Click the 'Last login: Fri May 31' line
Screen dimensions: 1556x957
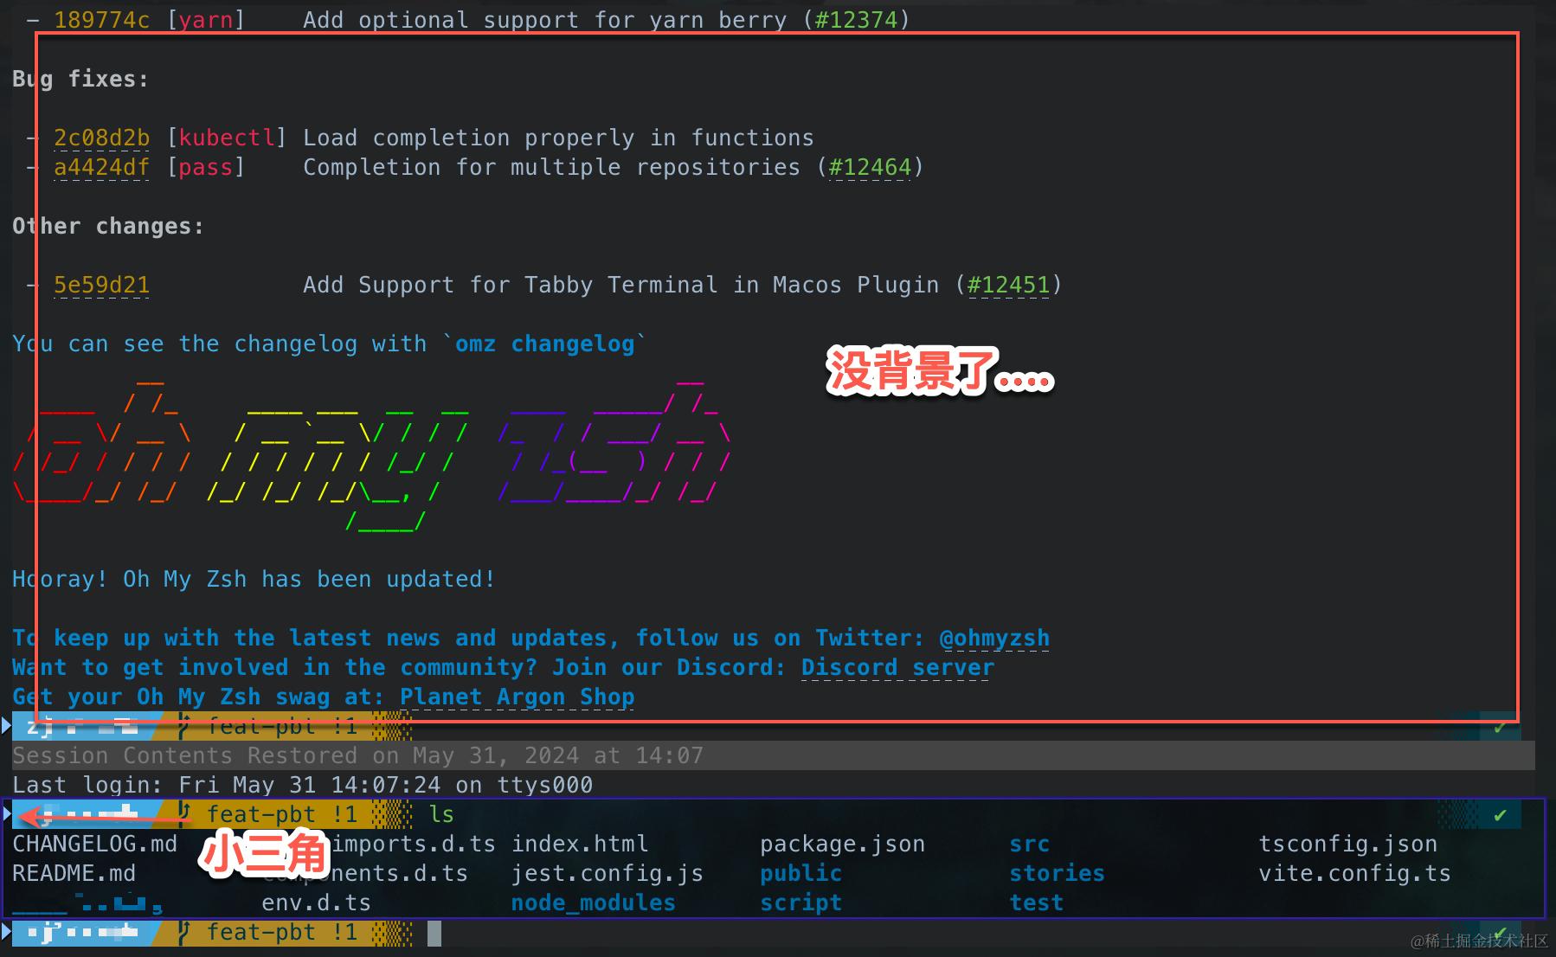pos(302,785)
